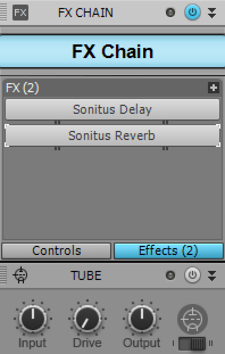Enable the TUBE module power button
This screenshot has width=225, height=354.
pyautogui.click(x=193, y=275)
